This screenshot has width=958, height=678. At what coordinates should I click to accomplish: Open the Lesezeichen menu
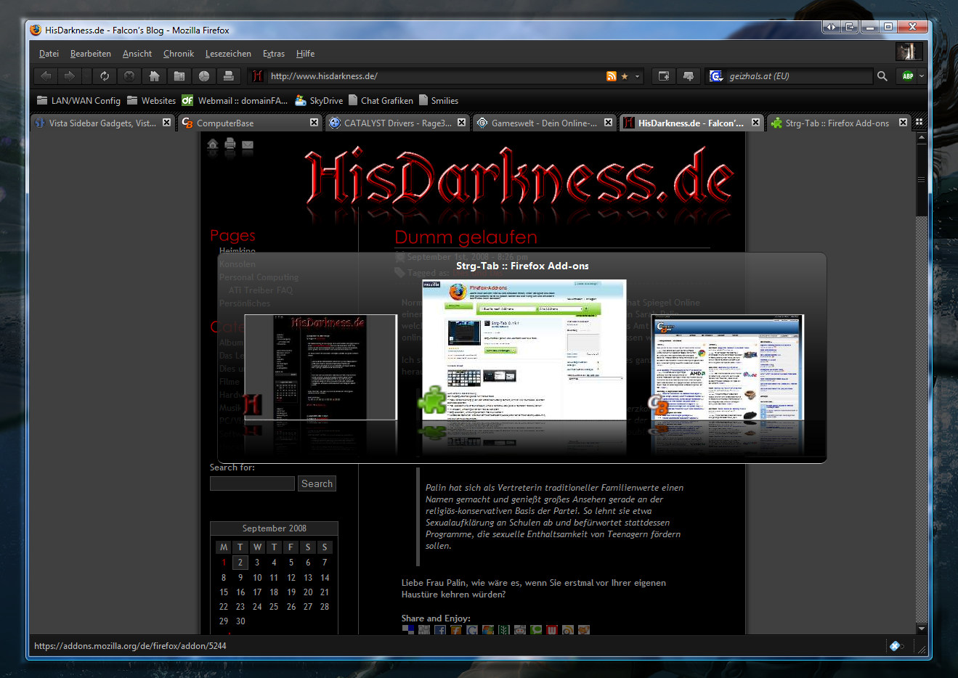tap(228, 54)
